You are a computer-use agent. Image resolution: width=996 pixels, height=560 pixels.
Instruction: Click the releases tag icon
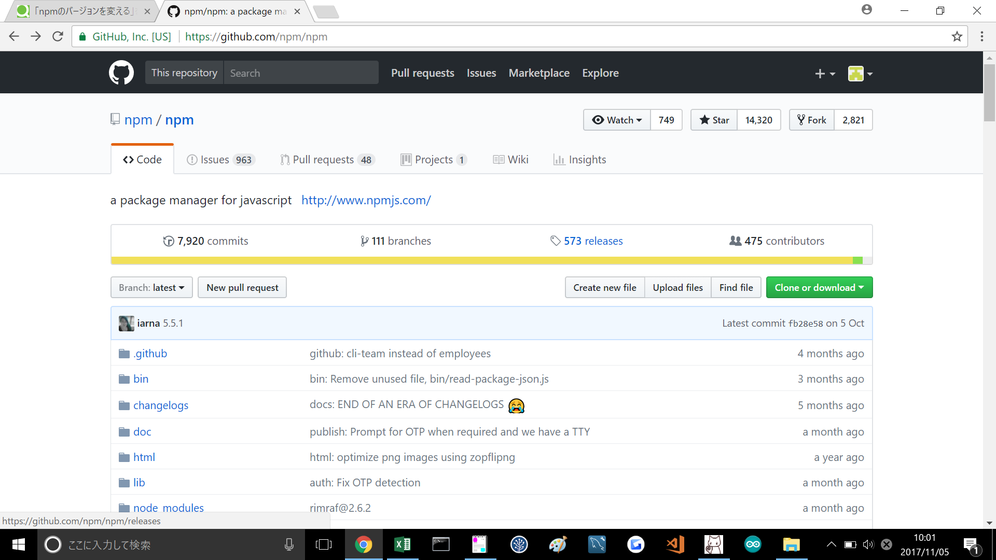click(555, 240)
